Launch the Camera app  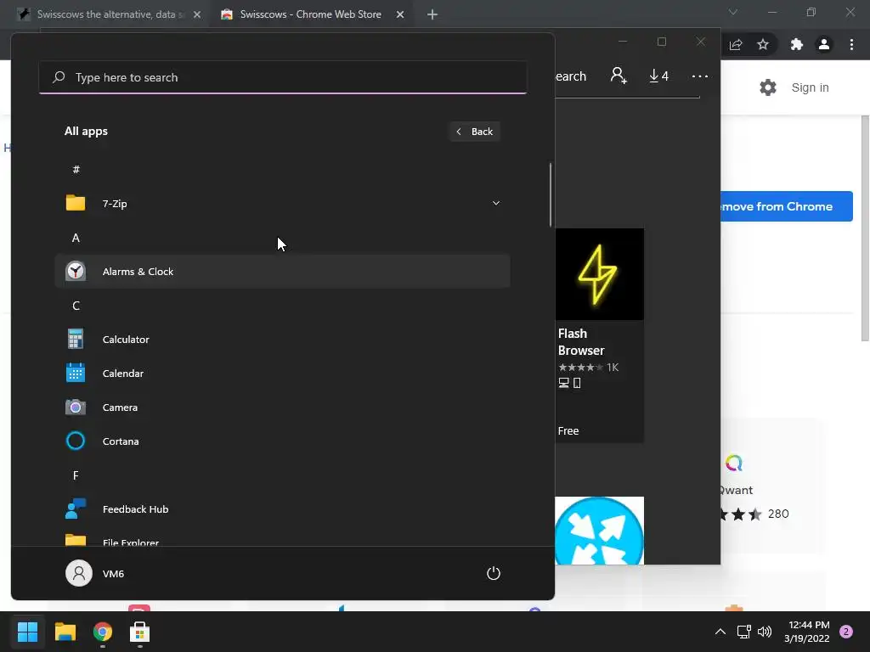click(x=282, y=407)
